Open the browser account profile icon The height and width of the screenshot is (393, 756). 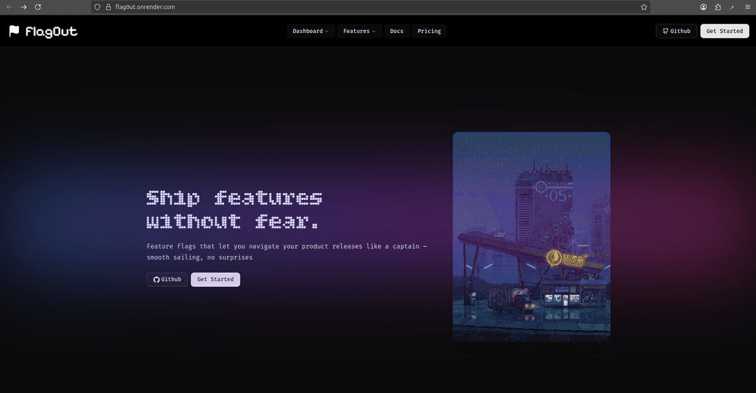(x=703, y=6)
